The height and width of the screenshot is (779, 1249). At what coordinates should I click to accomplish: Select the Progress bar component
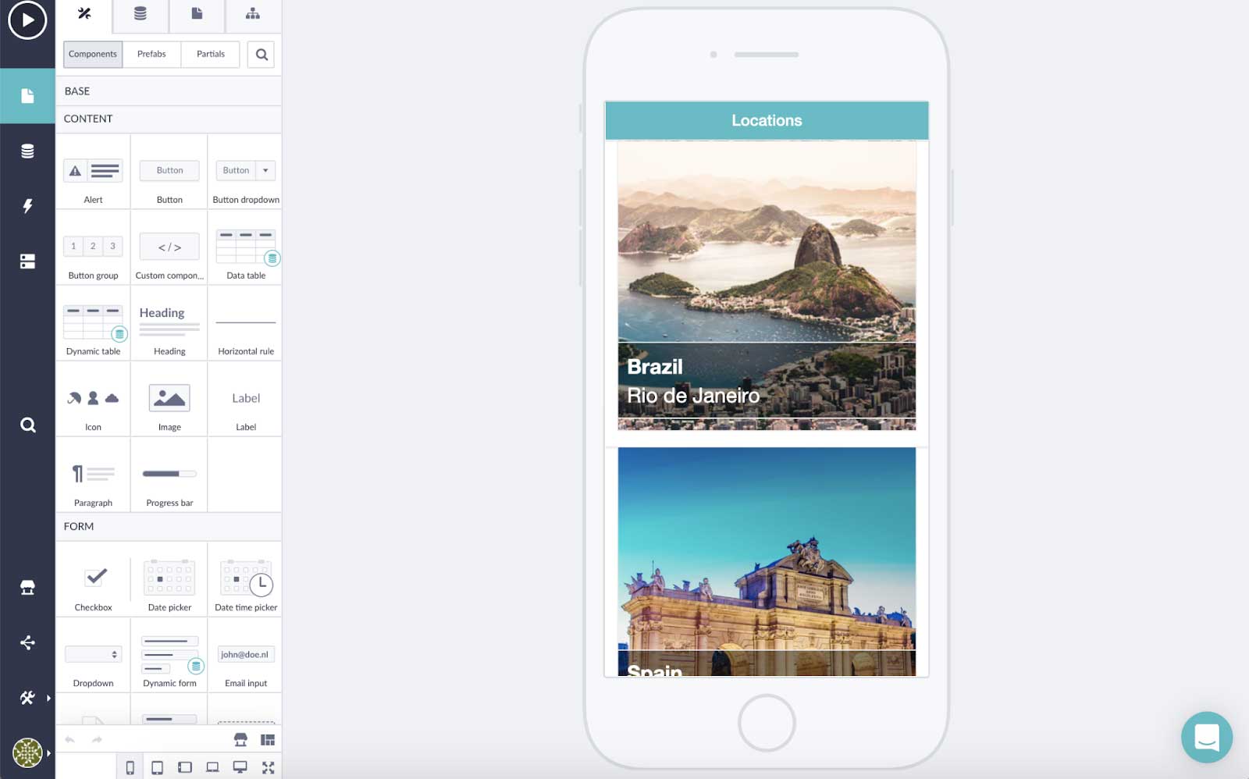169,475
